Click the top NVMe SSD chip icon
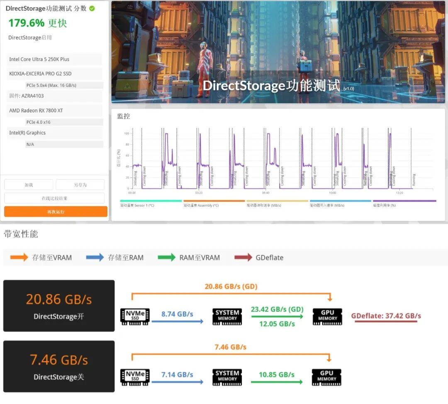Image resolution: width=448 pixels, height=404 pixels. 135,316
